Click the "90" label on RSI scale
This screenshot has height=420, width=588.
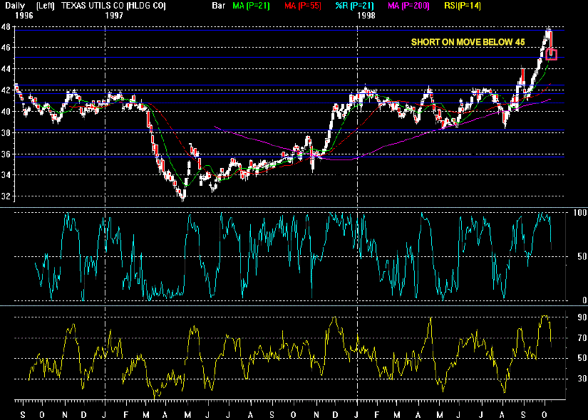(x=582, y=317)
